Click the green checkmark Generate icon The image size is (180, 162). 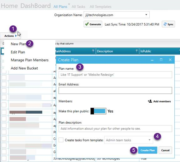click(x=87, y=24)
